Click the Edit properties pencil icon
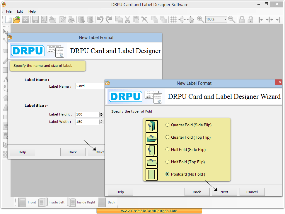 pos(63,19)
